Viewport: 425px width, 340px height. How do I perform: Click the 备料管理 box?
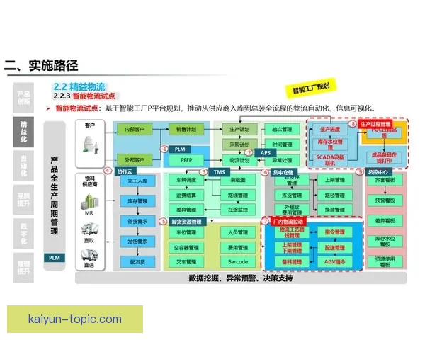(292, 262)
